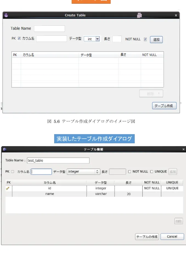Select the name cell in the column table
Viewport: 186px width, 254px height.
pyautogui.click(x=49, y=194)
